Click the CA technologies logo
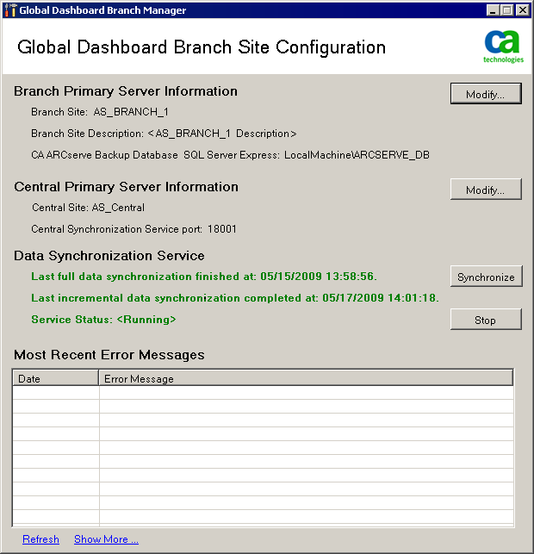534x554 pixels. point(503,47)
